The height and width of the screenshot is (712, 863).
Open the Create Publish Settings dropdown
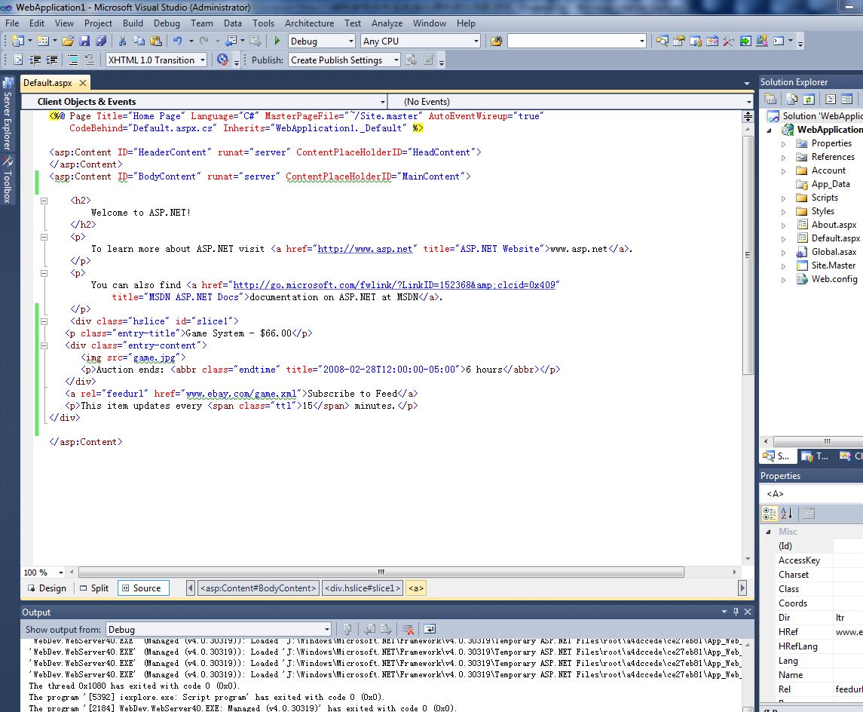(396, 60)
